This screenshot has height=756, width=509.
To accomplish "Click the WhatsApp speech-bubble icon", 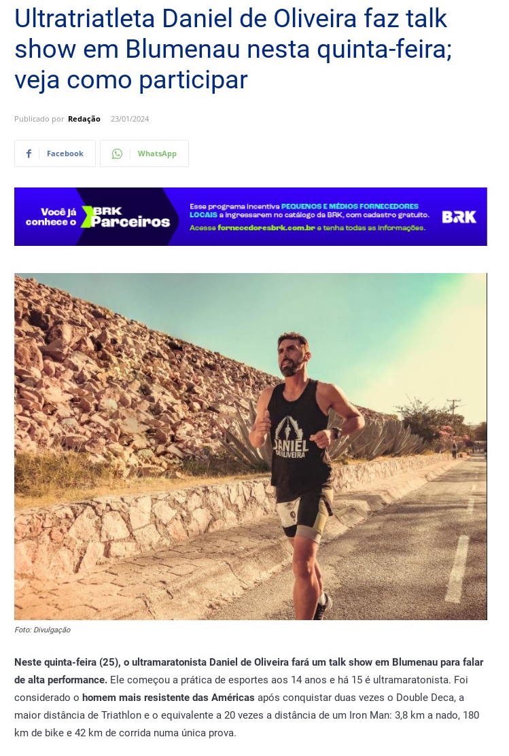I will point(118,154).
